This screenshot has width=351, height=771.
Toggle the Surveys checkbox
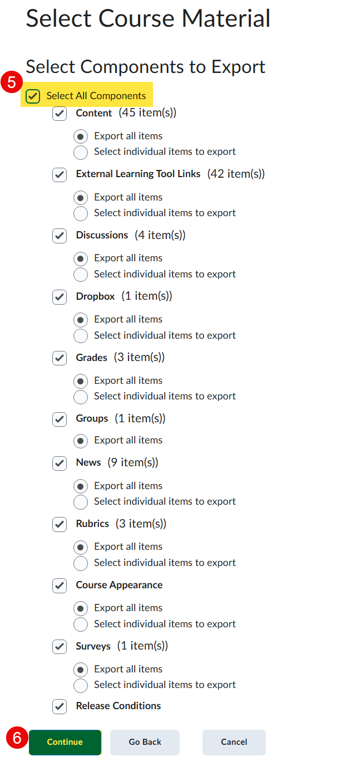[x=60, y=646]
